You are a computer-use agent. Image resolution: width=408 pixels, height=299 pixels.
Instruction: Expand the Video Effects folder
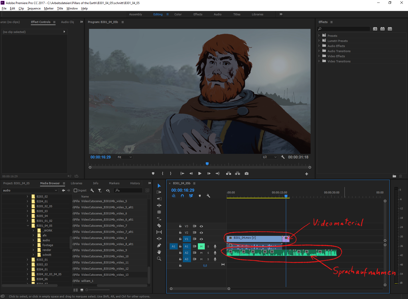[x=319, y=56]
